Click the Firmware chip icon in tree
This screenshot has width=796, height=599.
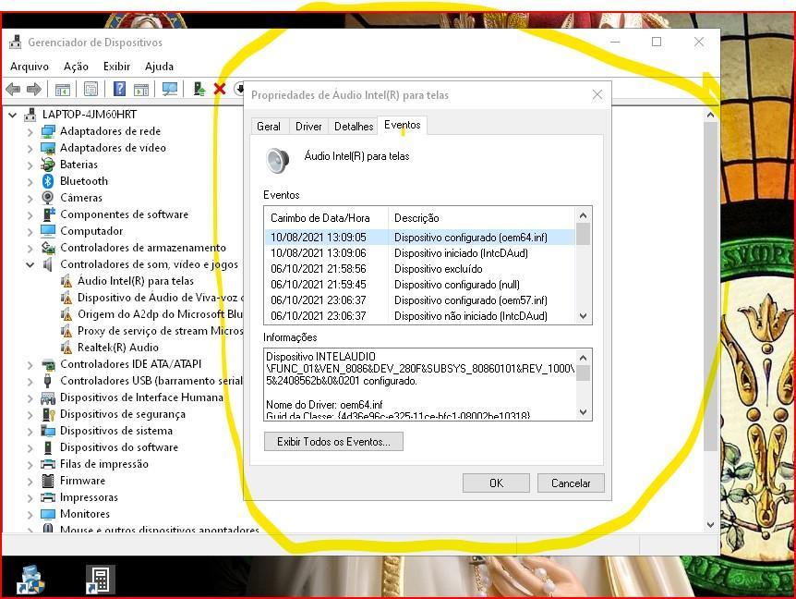(x=48, y=481)
